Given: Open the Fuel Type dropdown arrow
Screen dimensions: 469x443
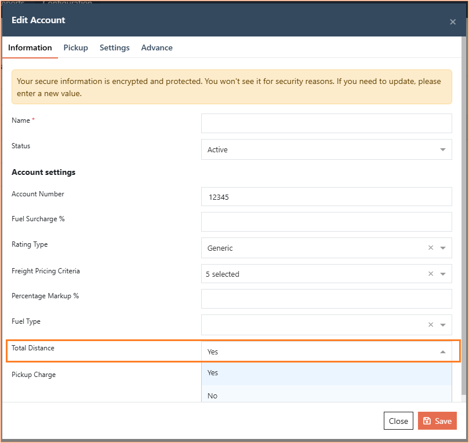Looking at the screenshot, I should point(443,325).
